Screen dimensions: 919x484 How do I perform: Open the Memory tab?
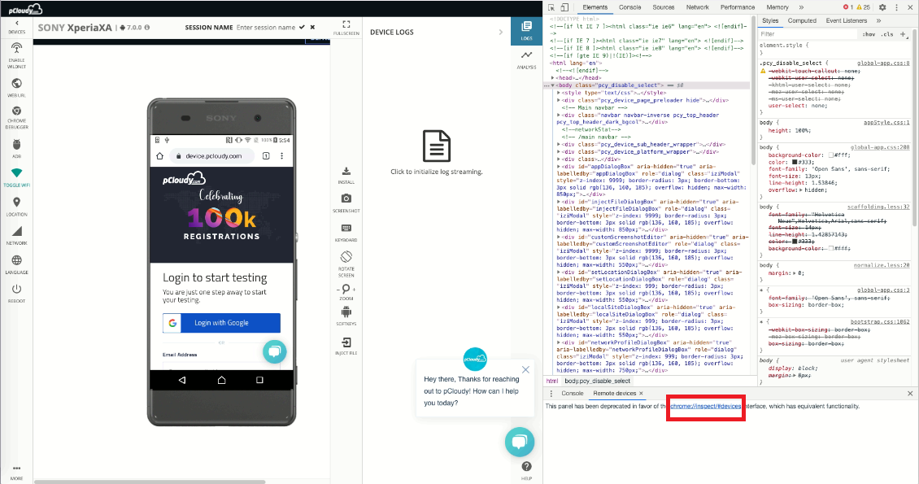(777, 7)
